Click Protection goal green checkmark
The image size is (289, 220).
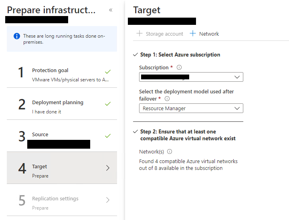coord(108,71)
